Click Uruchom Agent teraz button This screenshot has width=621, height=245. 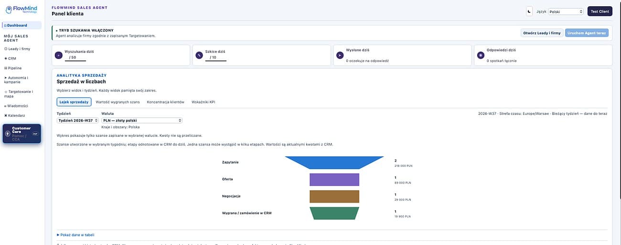587,33
